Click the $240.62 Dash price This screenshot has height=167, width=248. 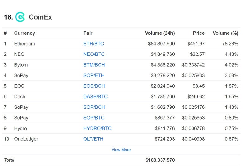(x=196, y=97)
